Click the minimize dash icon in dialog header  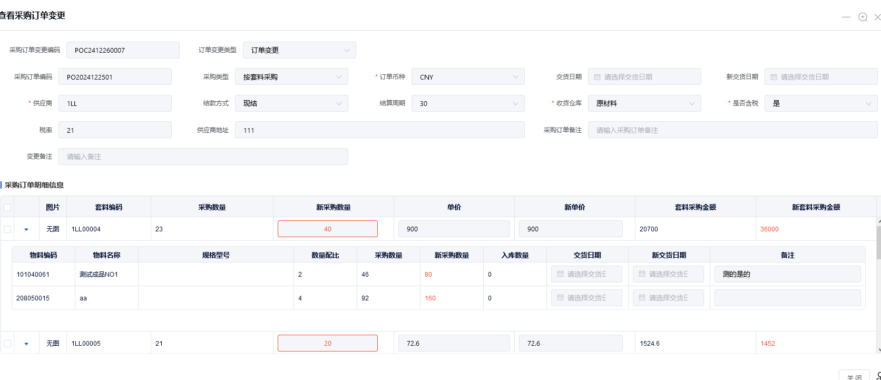(x=846, y=17)
